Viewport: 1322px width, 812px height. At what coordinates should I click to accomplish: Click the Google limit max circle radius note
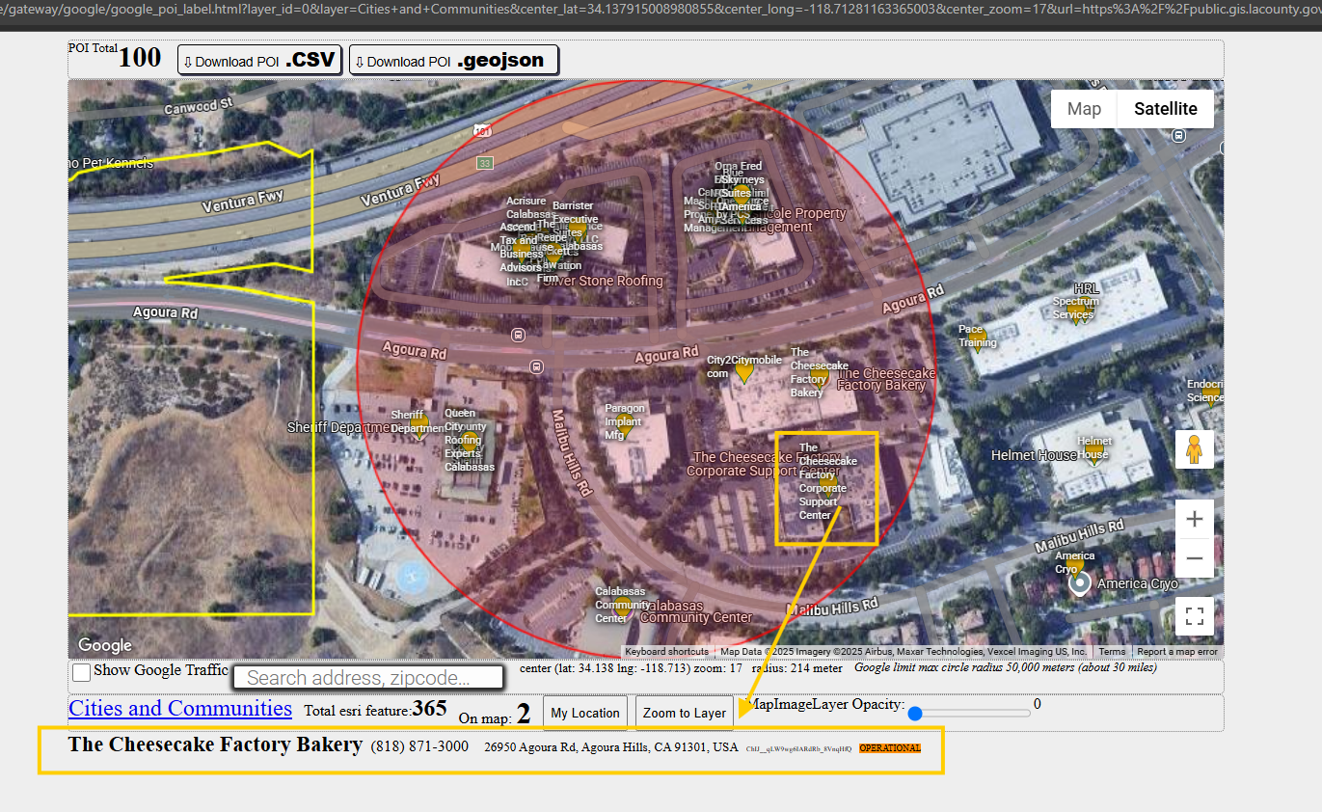pos(1006,667)
